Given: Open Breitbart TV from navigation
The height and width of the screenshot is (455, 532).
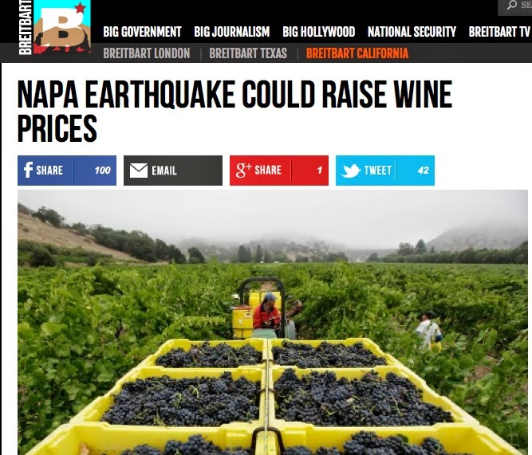Looking at the screenshot, I should (x=499, y=32).
